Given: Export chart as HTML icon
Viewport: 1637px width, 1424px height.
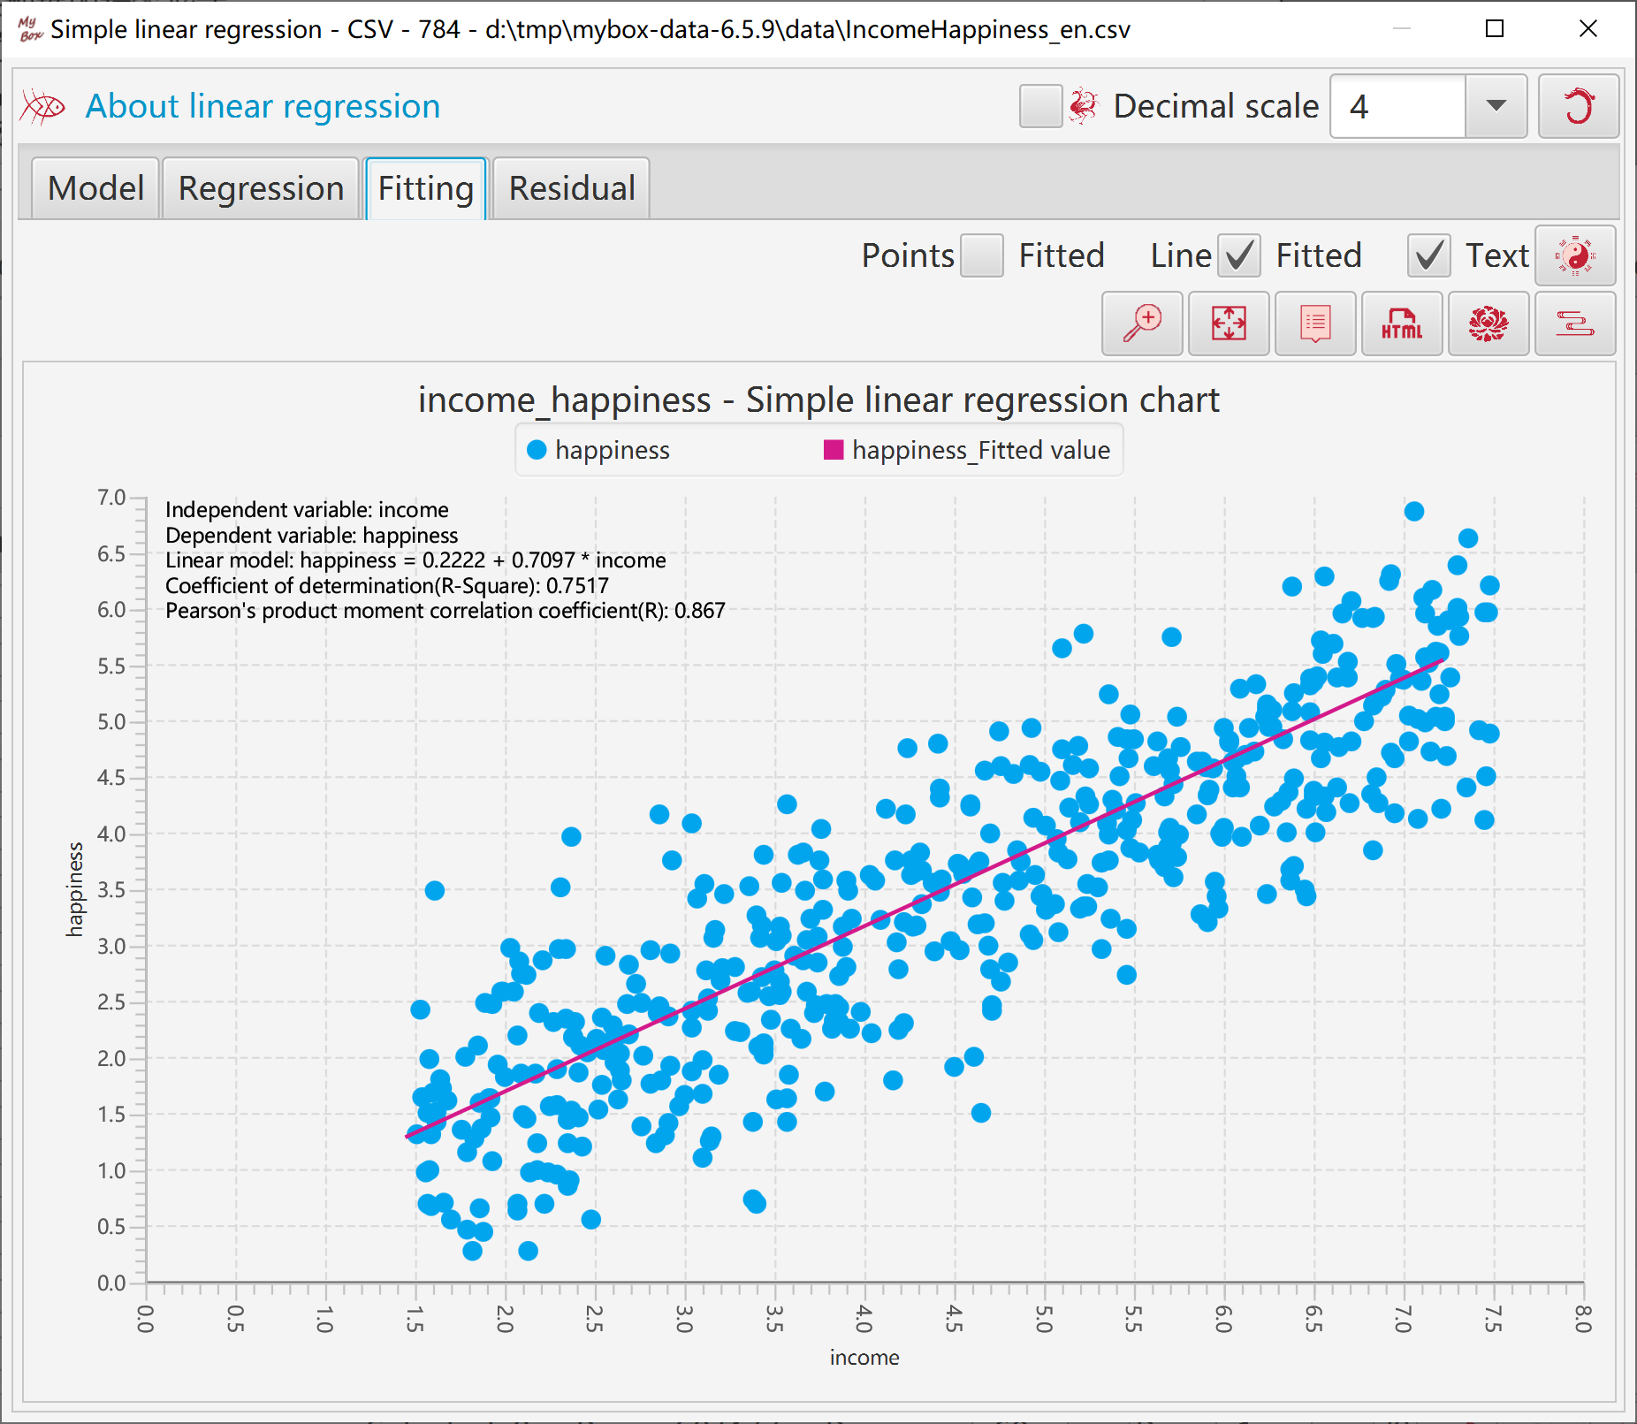Looking at the screenshot, I should coord(1402,324).
